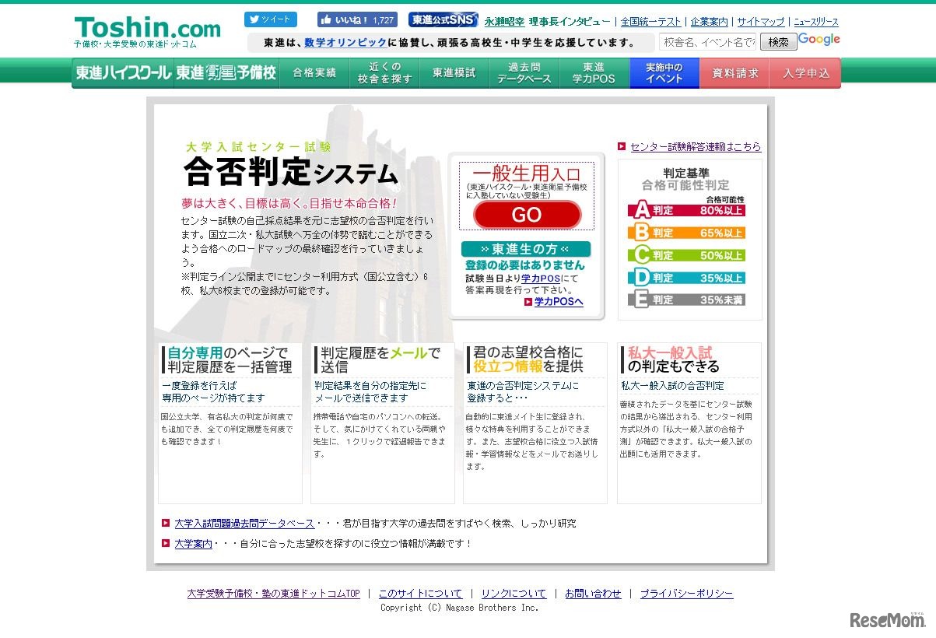The width and height of the screenshot is (936, 638).
Task: Click the 入学申込 button
Action: click(x=805, y=73)
